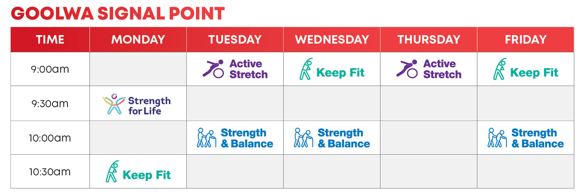The width and height of the screenshot is (586, 195).
Task: Select the MONDAY column header
Action: click(x=138, y=40)
